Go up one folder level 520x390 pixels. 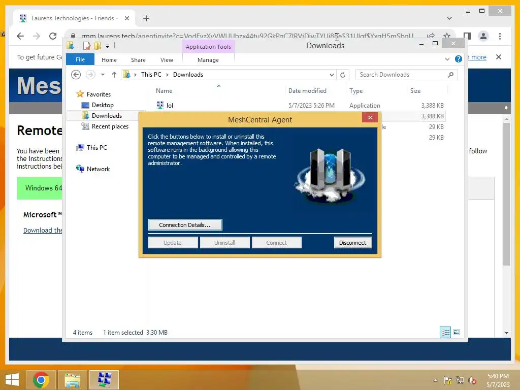click(114, 75)
